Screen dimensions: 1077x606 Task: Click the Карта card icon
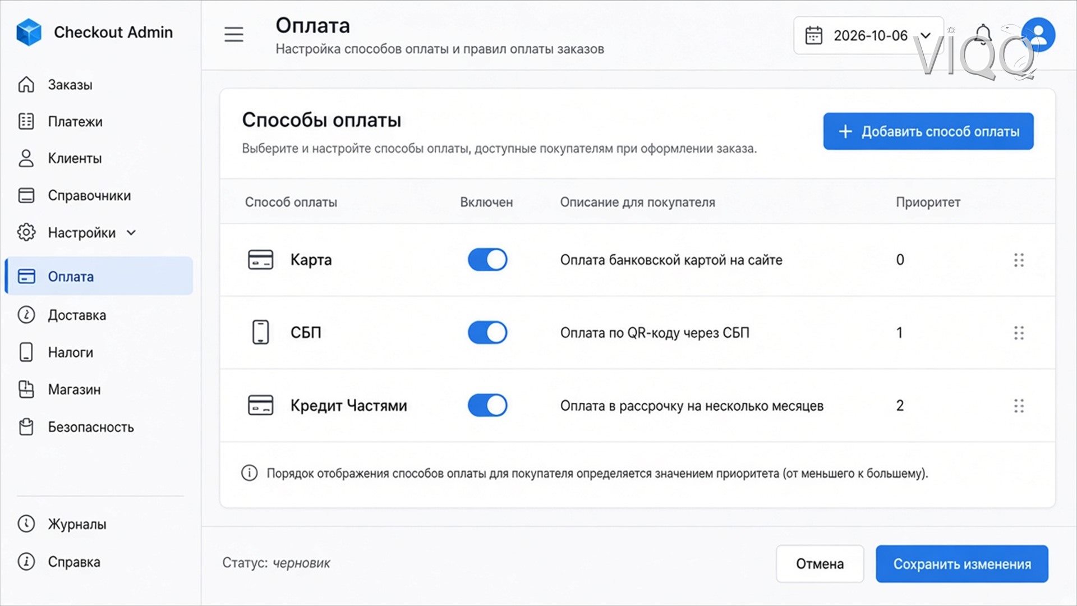click(x=260, y=260)
